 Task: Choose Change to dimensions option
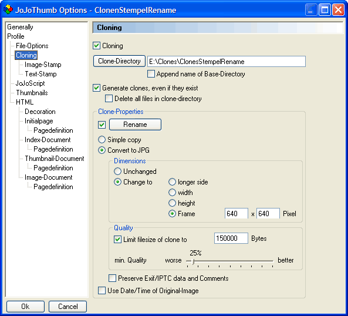(117, 182)
